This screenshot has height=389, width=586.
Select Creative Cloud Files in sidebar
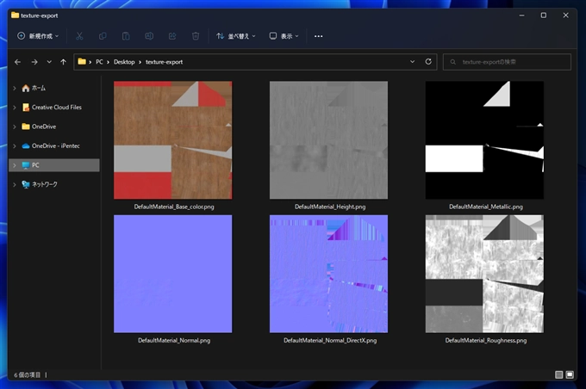pos(56,108)
